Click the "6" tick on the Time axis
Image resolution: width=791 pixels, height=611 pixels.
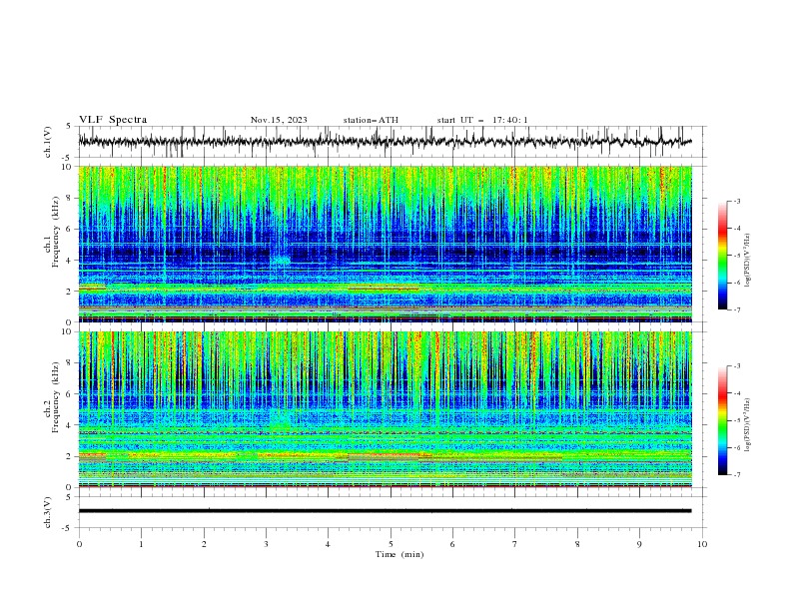click(452, 544)
